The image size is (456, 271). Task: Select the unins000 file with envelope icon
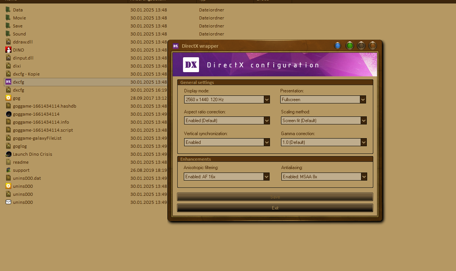pyautogui.click(x=8, y=202)
